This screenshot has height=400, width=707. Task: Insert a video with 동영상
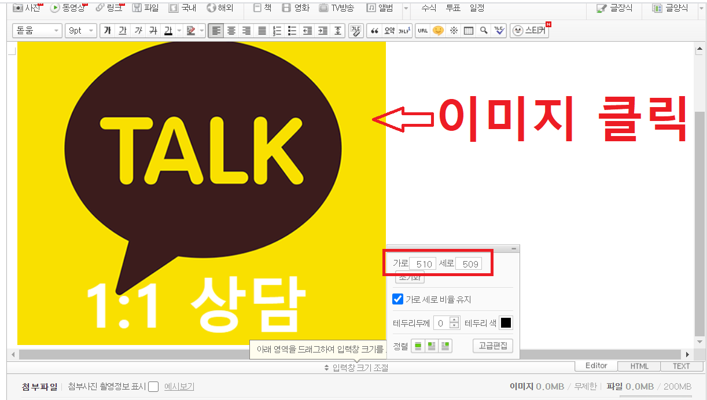(x=68, y=8)
